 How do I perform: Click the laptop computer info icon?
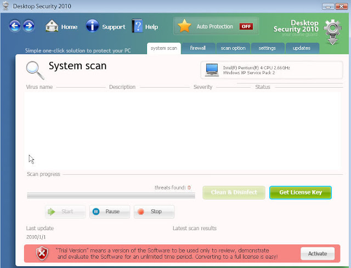[212, 70]
